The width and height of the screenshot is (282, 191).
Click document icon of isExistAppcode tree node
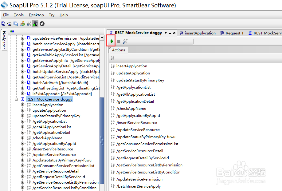[29, 94]
